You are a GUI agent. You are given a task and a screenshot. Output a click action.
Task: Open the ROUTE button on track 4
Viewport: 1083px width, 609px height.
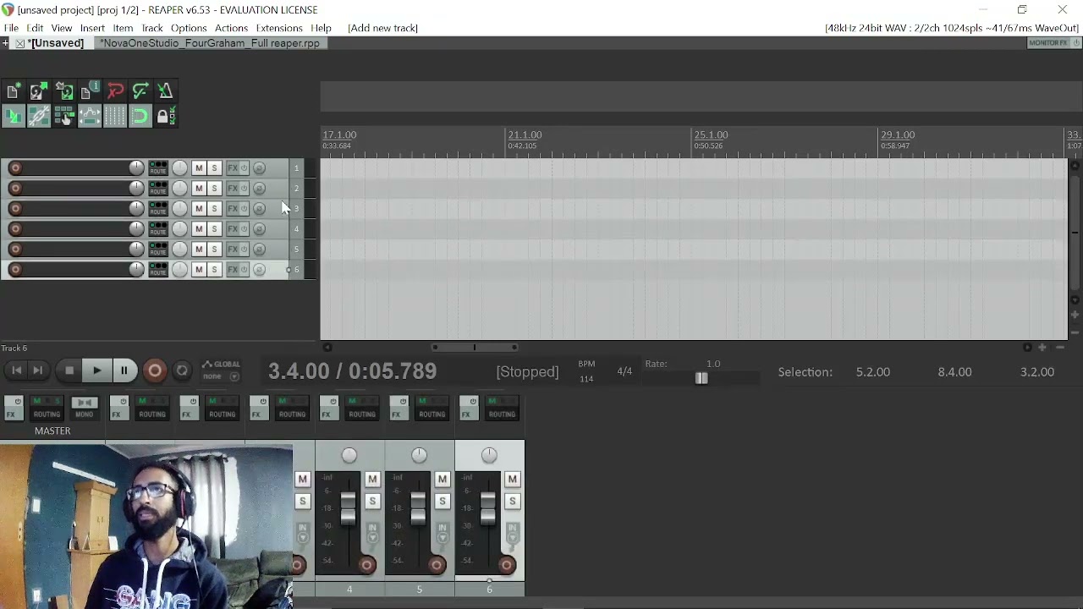click(158, 228)
